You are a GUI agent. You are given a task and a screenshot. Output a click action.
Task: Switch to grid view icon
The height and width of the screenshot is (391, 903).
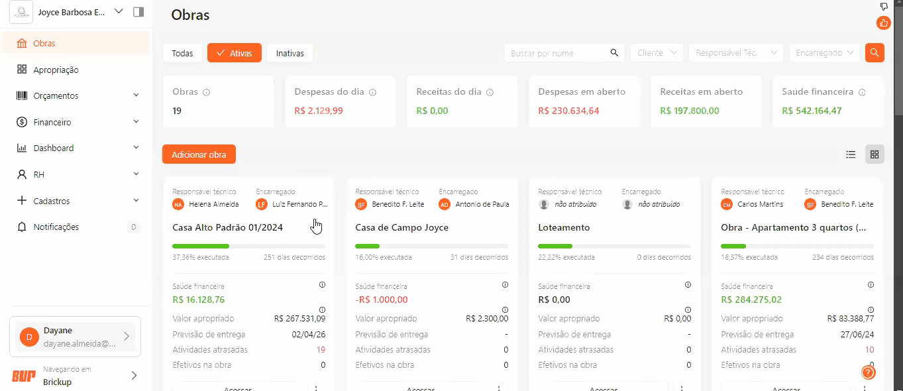[875, 154]
